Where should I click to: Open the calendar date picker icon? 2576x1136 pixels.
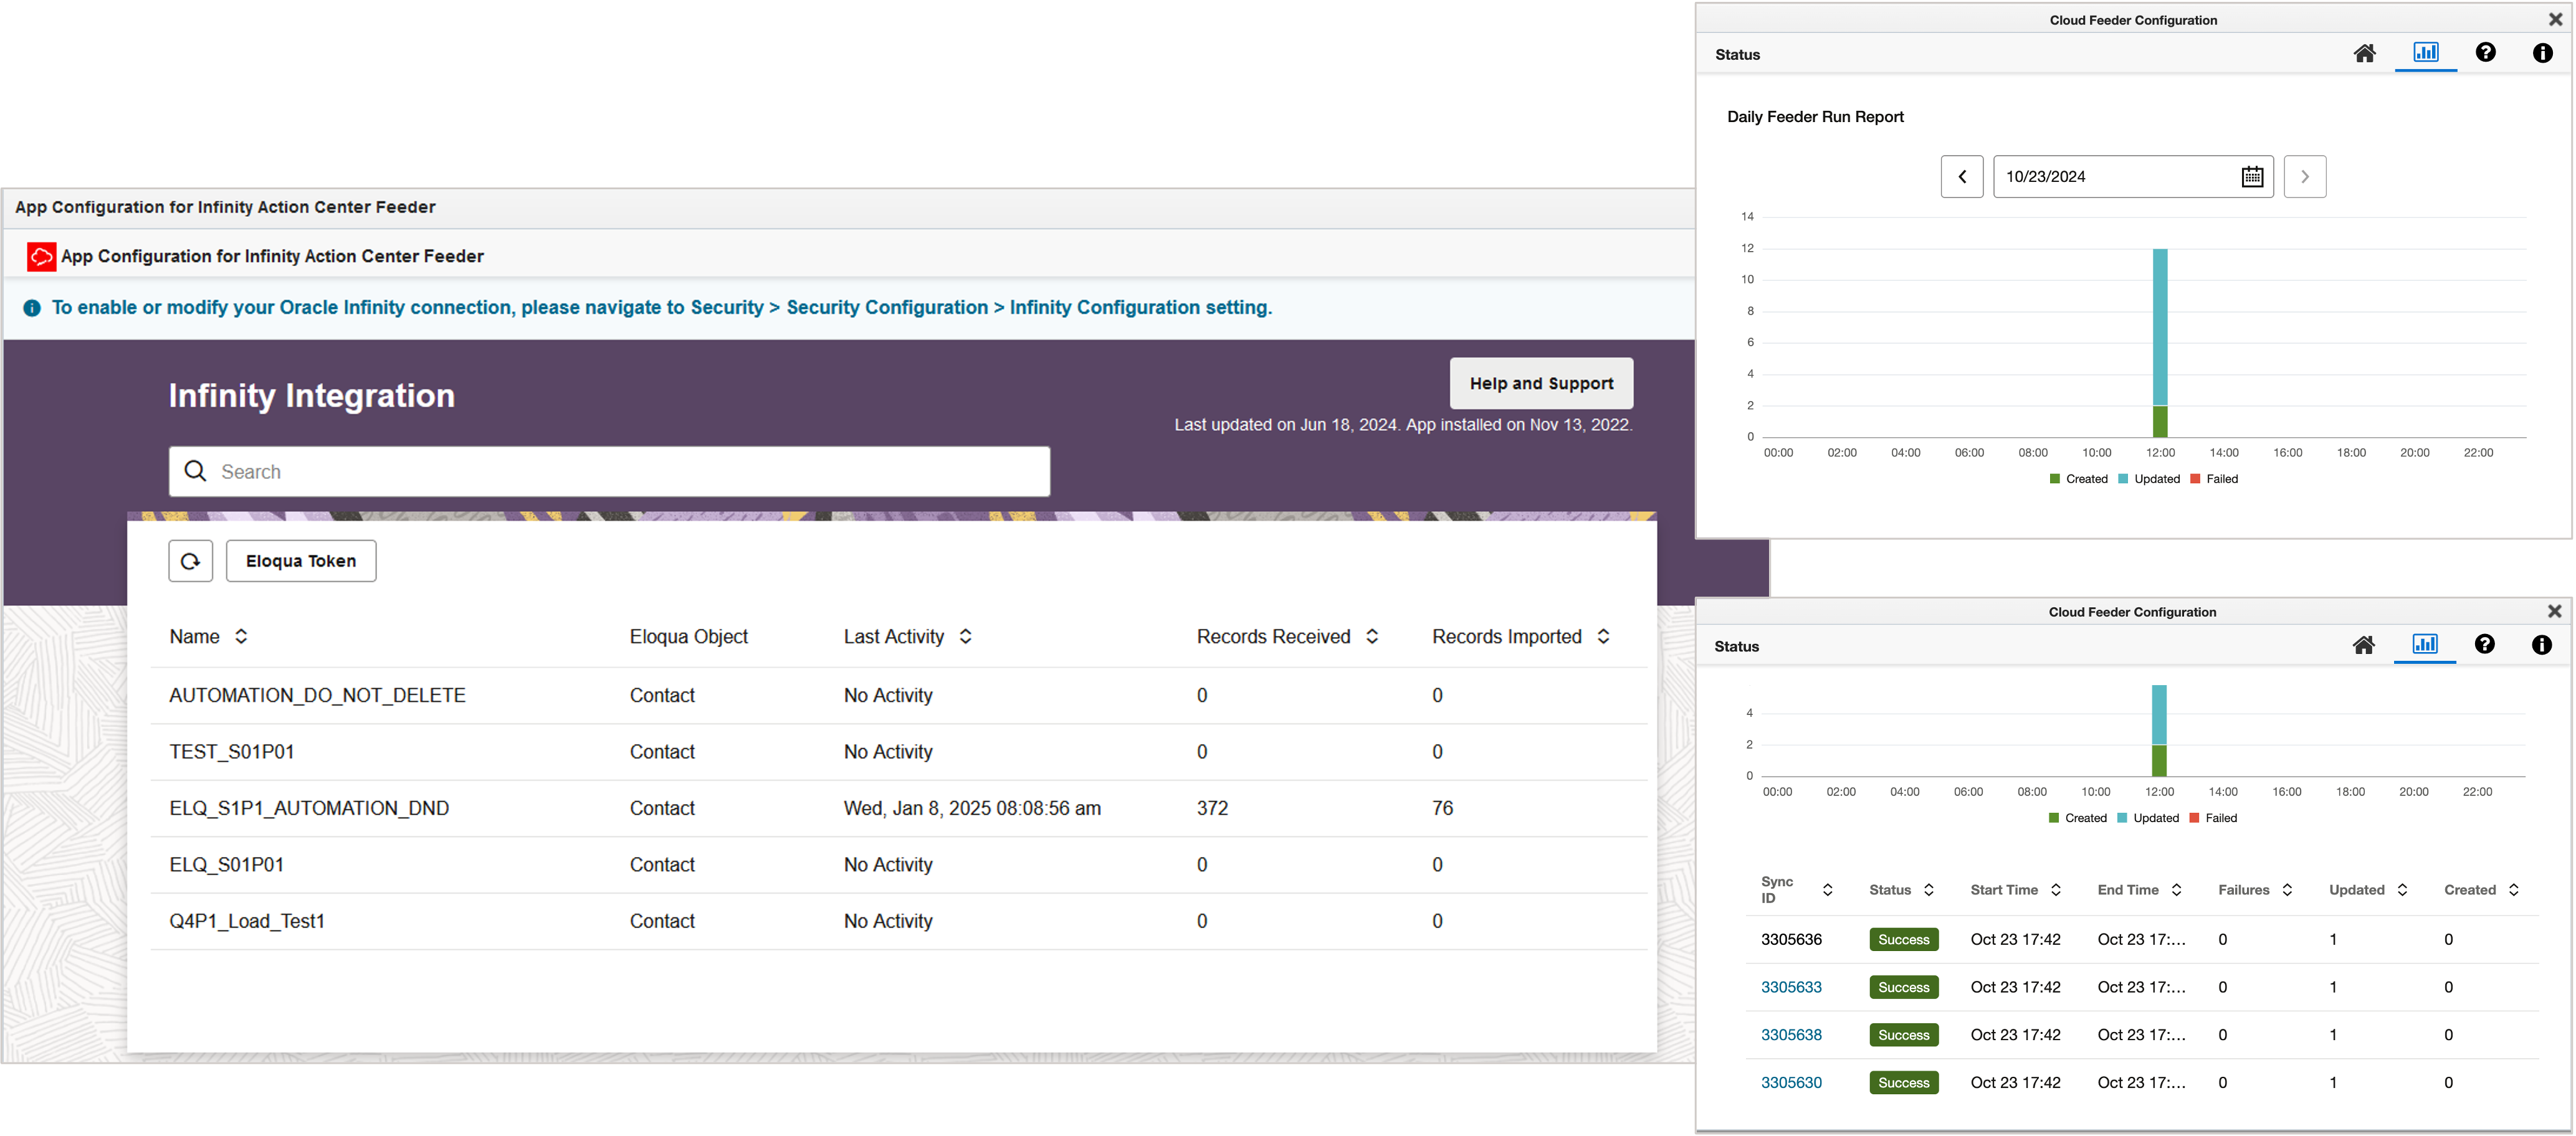2252,177
